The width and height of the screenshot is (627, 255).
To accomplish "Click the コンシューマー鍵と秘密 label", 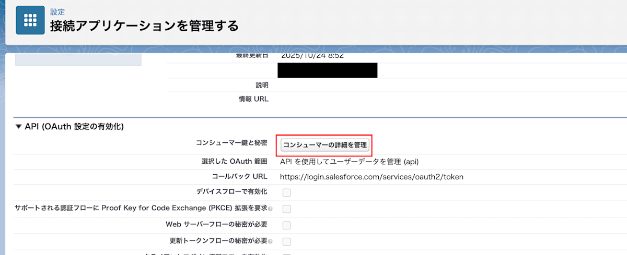I will [231, 143].
